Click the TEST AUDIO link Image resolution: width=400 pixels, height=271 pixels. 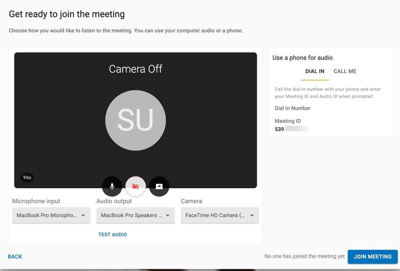113,235
